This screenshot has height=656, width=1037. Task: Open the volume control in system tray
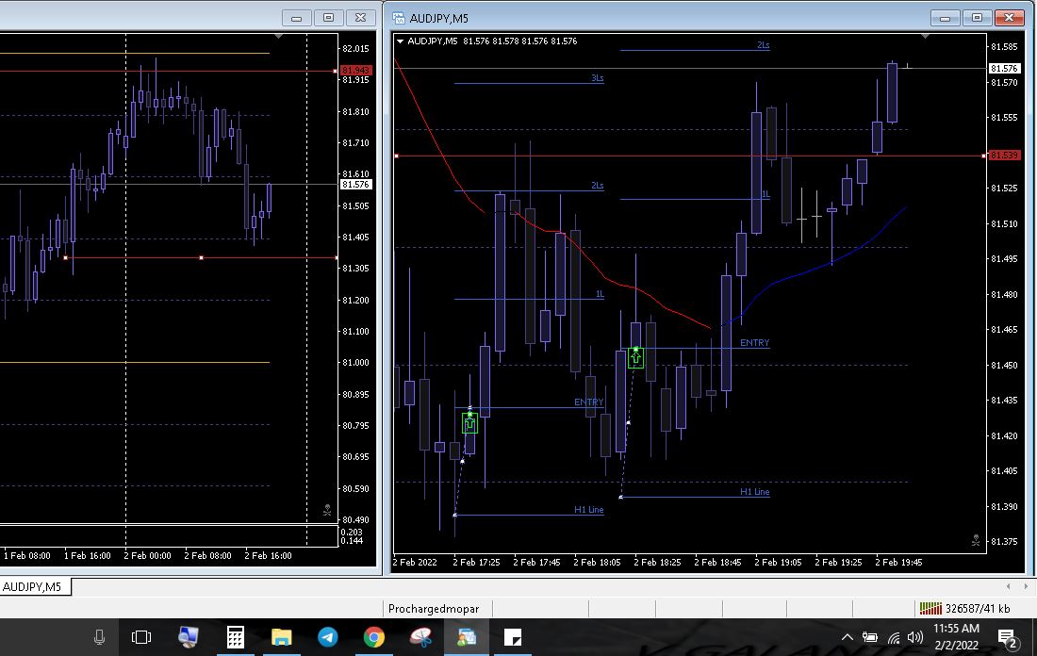point(914,638)
